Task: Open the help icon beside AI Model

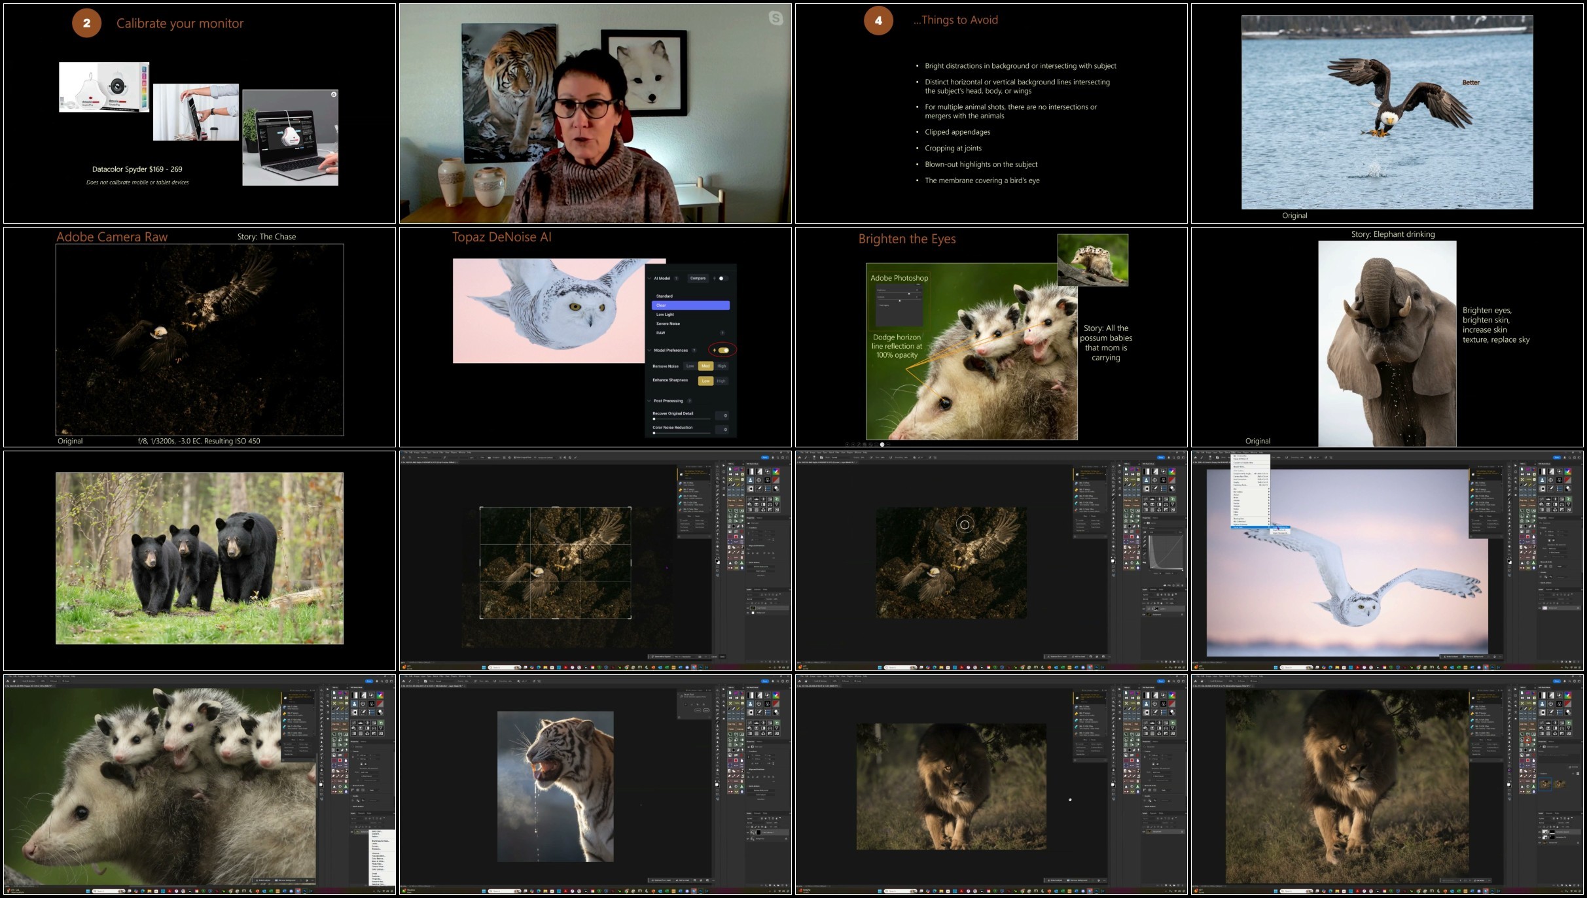Action: (x=677, y=278)
